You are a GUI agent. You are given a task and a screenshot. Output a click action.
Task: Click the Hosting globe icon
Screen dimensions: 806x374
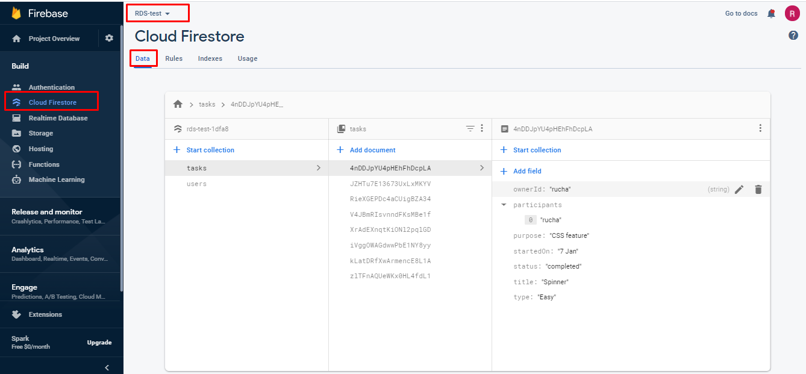tap(17, 149)
